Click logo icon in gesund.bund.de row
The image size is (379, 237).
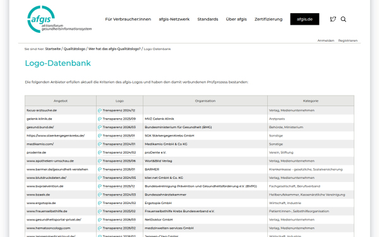coord(100,127)
